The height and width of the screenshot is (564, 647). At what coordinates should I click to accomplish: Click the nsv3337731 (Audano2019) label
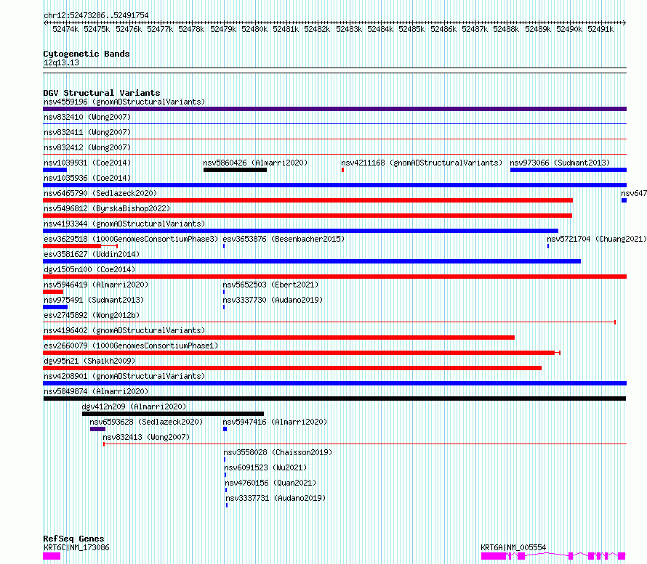pyautogui.click(x=276, y=498)
